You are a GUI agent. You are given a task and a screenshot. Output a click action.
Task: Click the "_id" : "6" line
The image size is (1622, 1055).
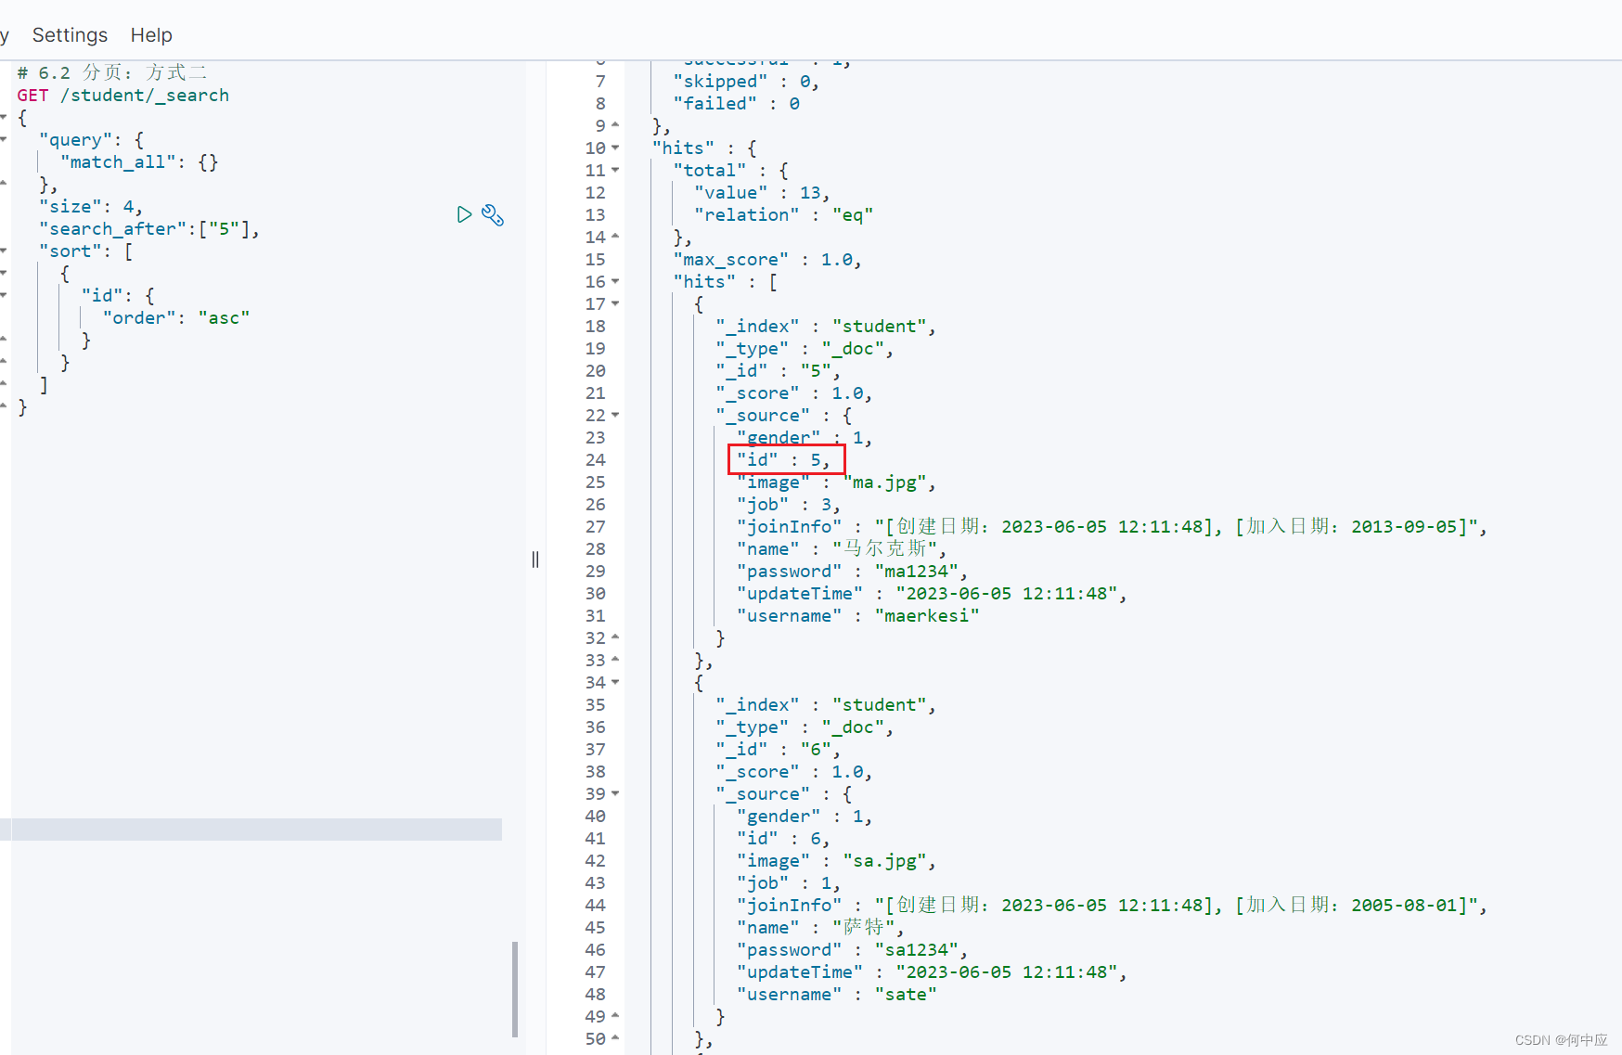[778, 750]
